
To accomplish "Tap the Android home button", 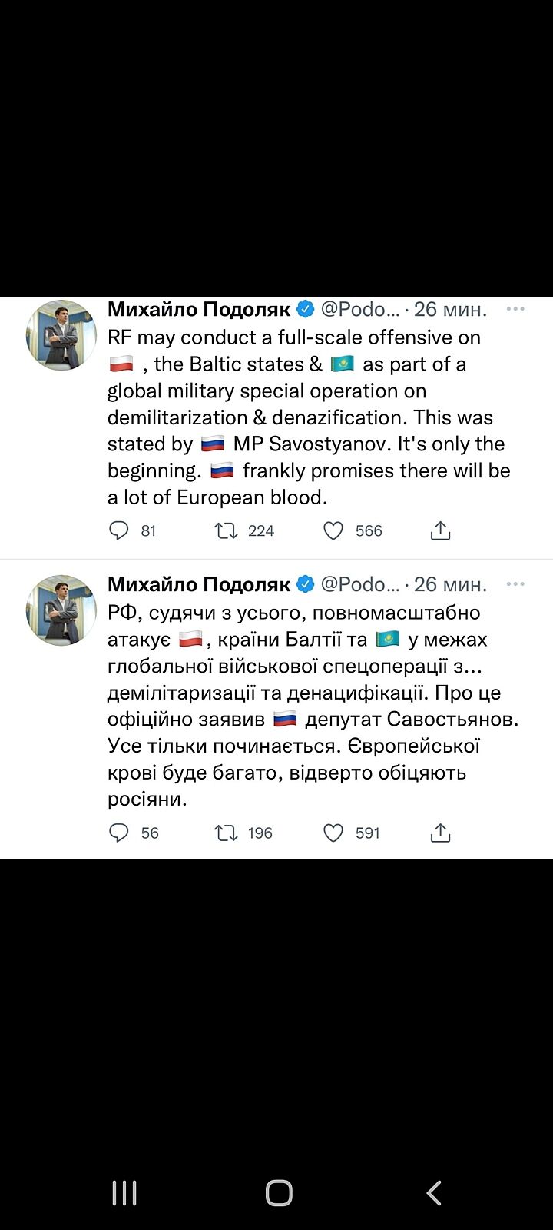I will point(279,1193).
